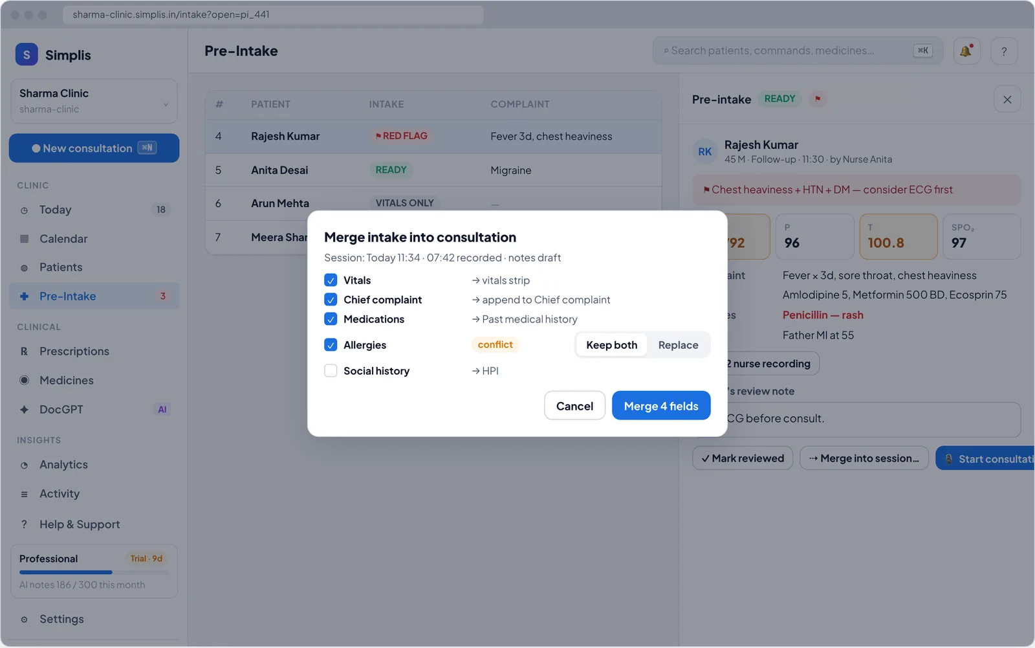Click the Mark reviewed button
Screen dimensions: 1035x648
743,458
